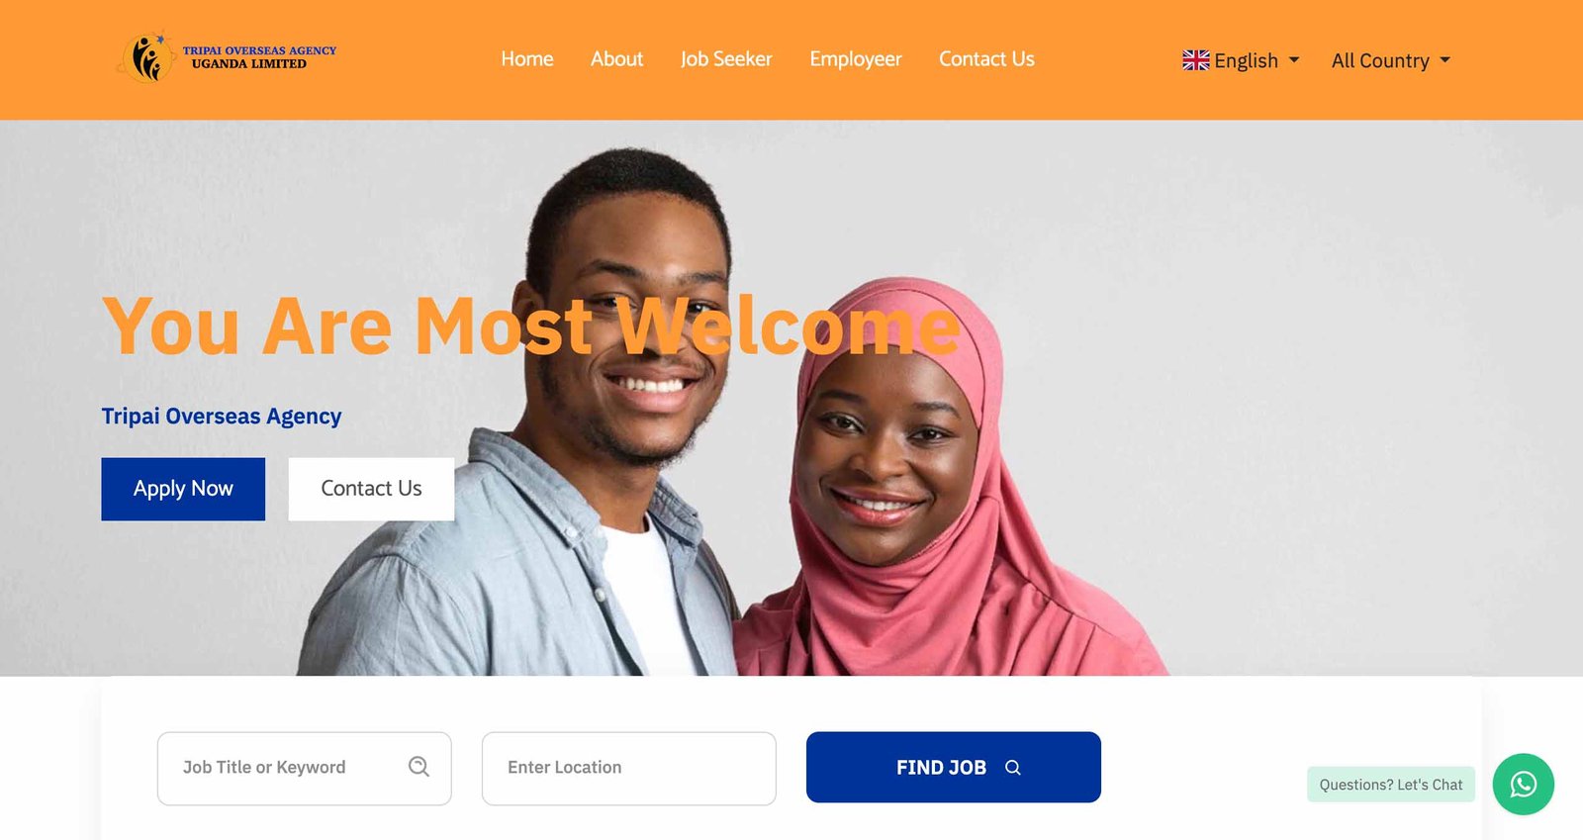The height and width of the screenshot is (840, 1583).
Task: Open the About page
Action: (616, 59)
